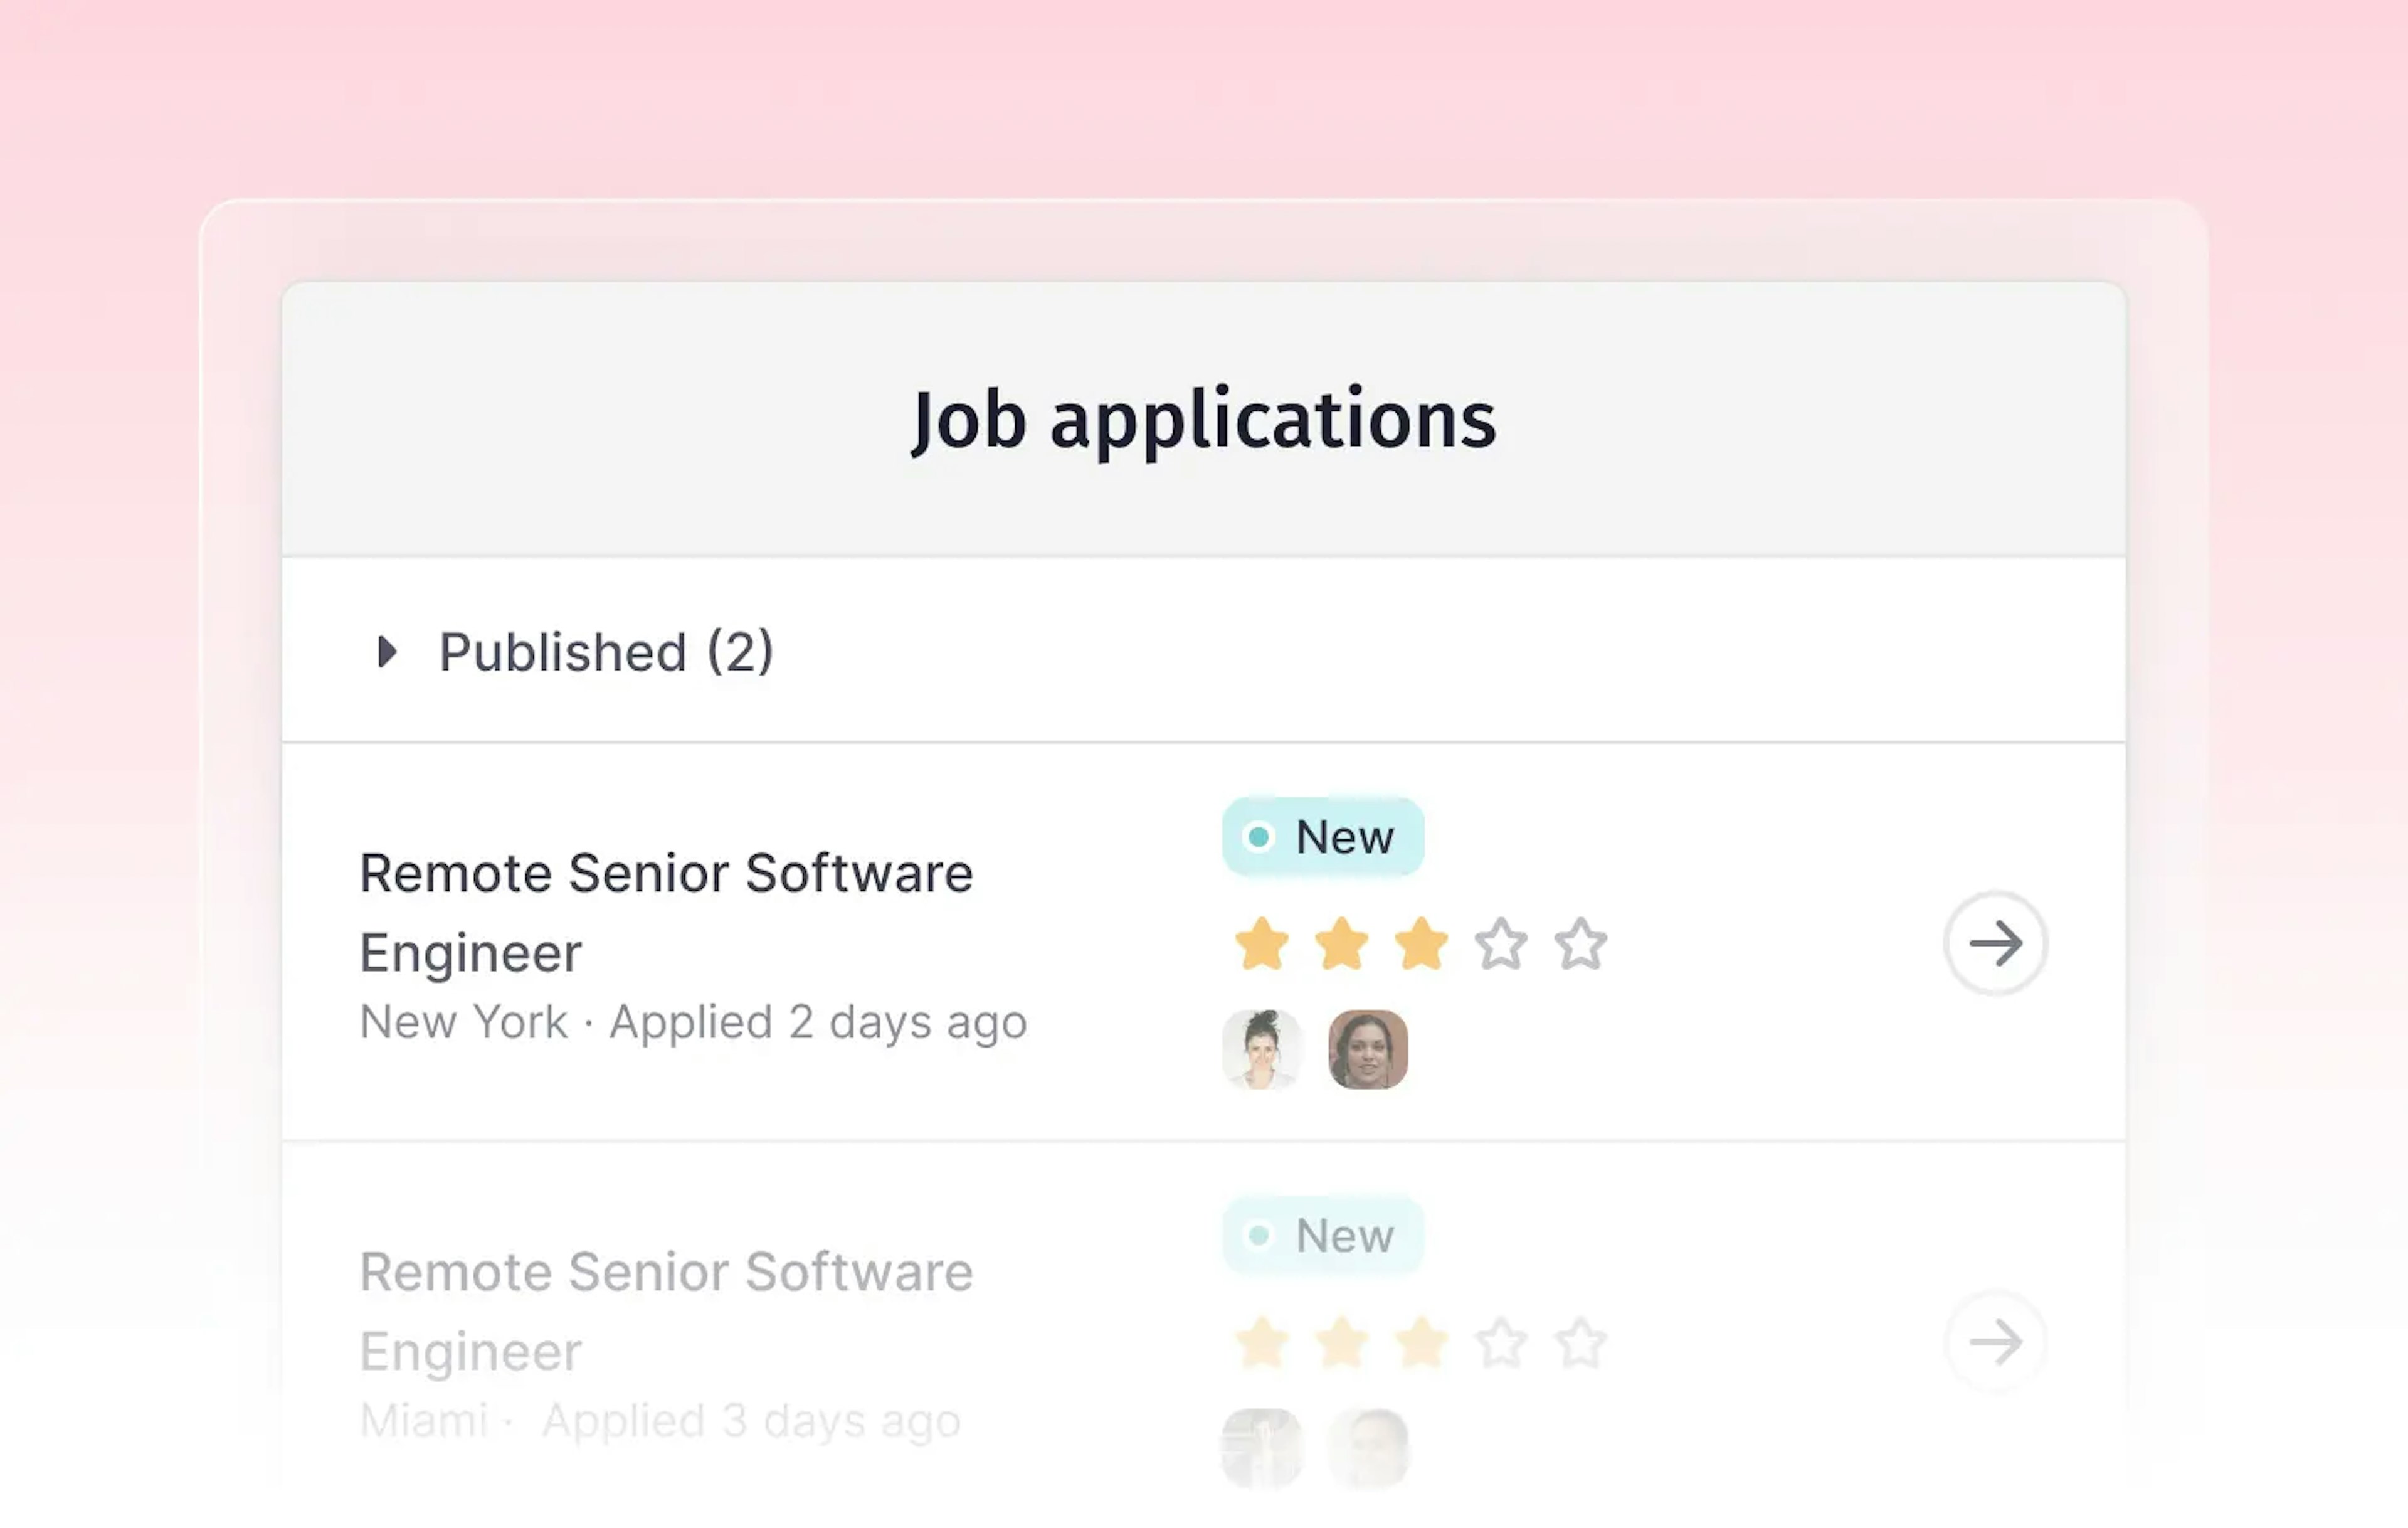Click the New status badge on New York application
Viewport: 2408px width, 1528px height.
click(1322, 836)
